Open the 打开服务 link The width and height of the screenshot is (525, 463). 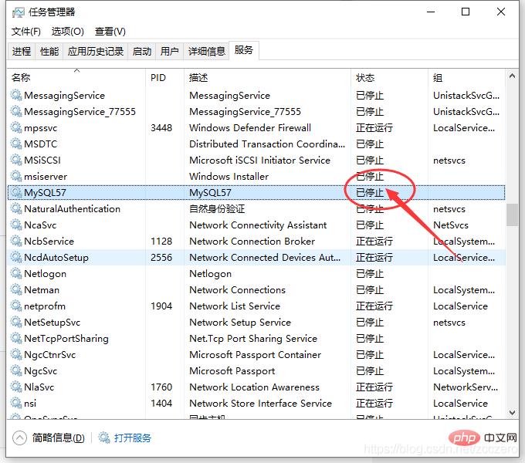(133, 438)
